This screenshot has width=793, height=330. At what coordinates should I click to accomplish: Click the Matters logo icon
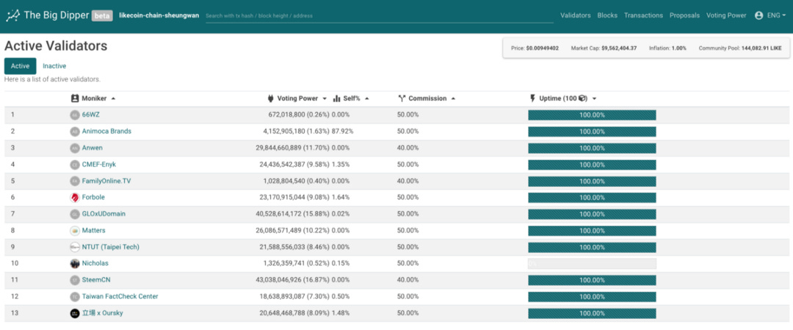tap(75, 230)
